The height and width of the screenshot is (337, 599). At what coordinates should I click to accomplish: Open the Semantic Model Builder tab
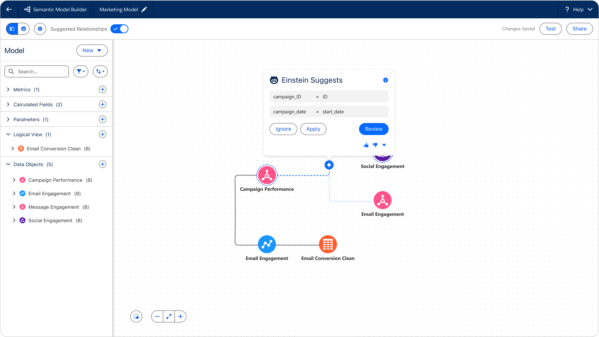tap(56, 9)
